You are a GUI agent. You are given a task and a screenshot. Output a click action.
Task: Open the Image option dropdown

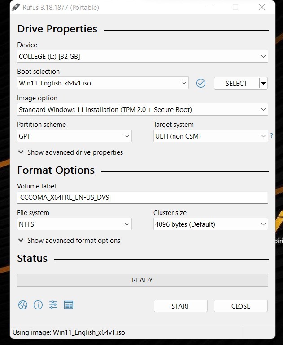pos(143,109)
